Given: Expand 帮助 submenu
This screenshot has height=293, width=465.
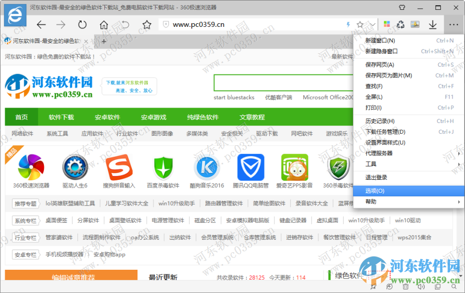Looking at the screenshot, I should (x=409, y=202).
